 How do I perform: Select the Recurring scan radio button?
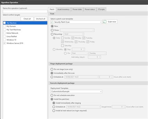tap(52, 34)
